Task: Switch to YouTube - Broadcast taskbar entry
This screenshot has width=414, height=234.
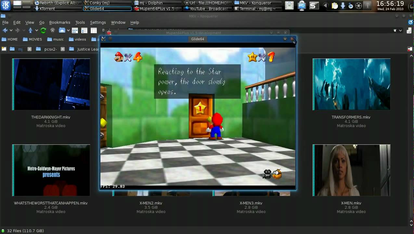Action: pyautogui.click(x=207, y=9)
